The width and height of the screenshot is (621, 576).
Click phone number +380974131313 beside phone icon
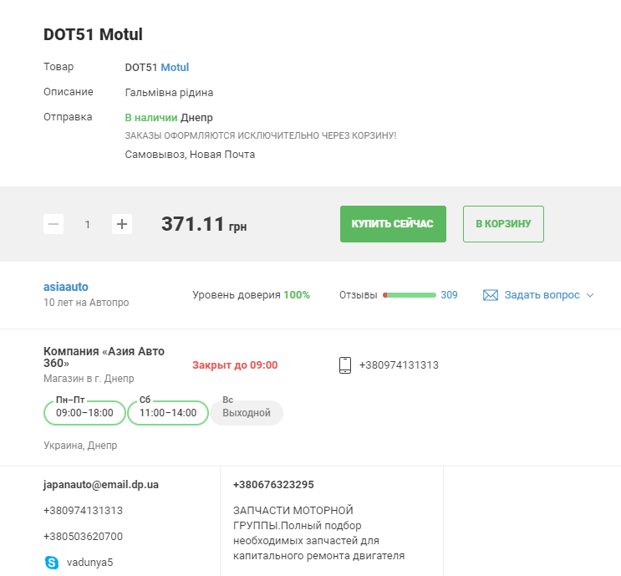pyautogui.click(x=399, y=365)
